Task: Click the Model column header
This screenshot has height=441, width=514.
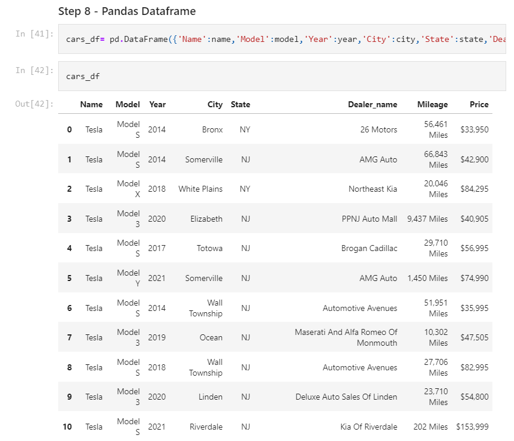Action: (x=128, y=104)
